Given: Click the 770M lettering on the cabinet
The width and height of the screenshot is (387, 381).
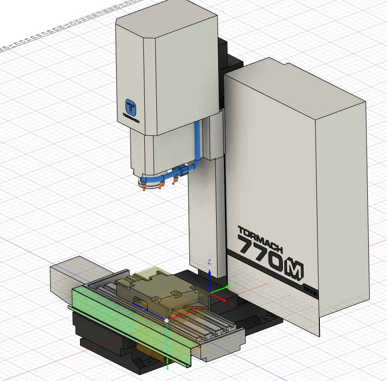Looking at the screenshot, I should [271, 259].
